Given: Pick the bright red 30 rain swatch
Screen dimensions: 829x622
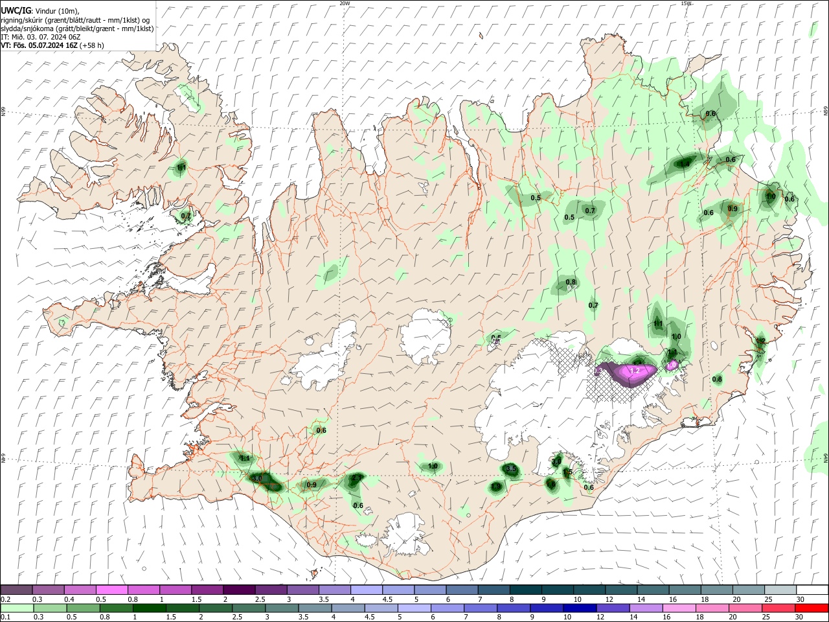Looking at the screenshot, I should point(811,608).
